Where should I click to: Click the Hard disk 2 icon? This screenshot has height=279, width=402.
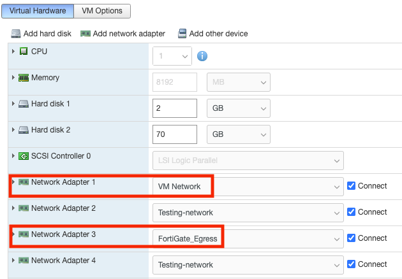tap(24, 130)
